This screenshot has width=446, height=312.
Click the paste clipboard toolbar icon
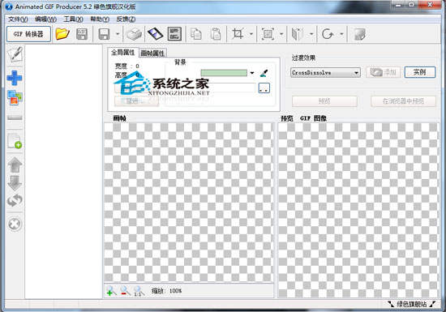coord(216,34)
